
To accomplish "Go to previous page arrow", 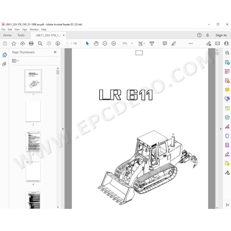I will tap(49, 44).
